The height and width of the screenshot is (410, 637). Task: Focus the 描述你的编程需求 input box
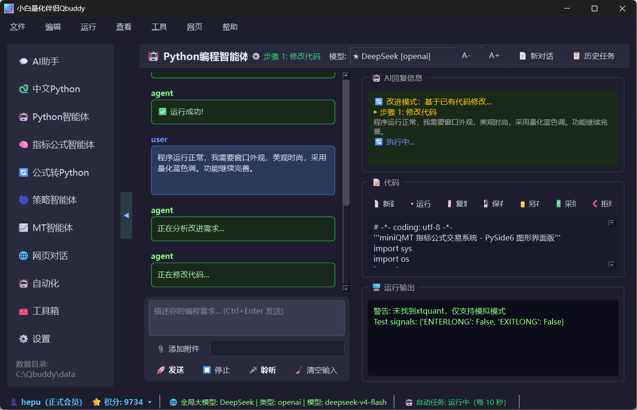pos(246,318)
